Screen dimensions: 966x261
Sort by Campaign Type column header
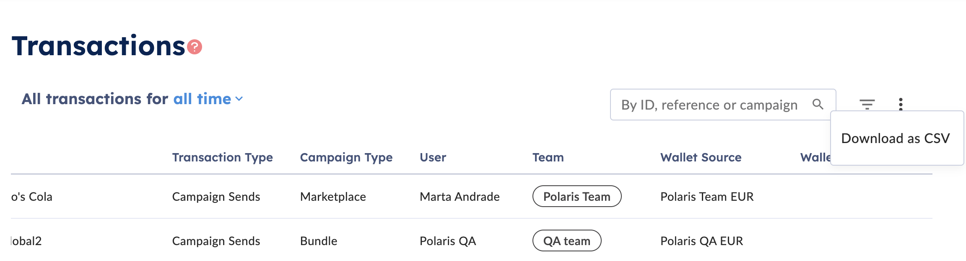click(346, 157)
